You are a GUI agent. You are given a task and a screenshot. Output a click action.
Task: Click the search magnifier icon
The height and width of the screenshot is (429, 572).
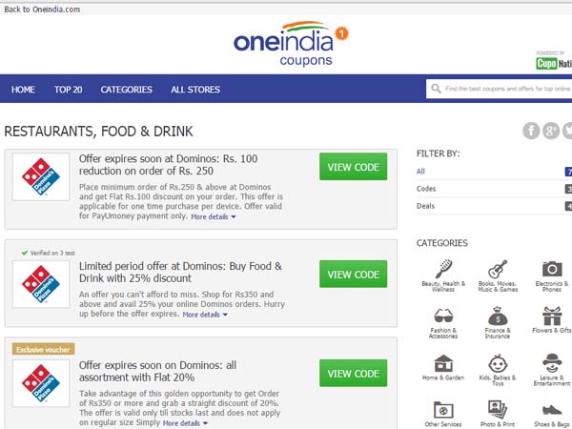coord(437,90)
